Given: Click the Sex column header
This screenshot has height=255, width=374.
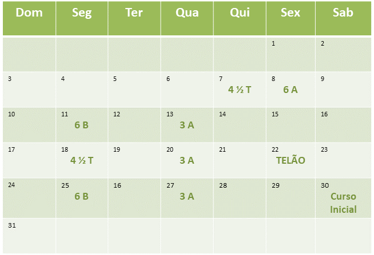Looking at the screenshot, I should [291, 18].
